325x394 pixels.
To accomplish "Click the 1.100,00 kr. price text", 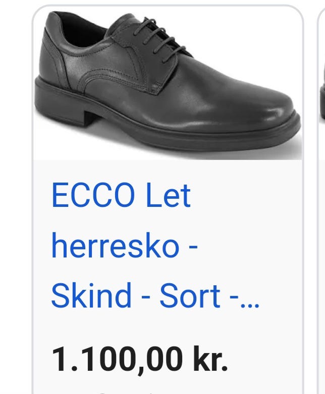I will pos(139,359).
